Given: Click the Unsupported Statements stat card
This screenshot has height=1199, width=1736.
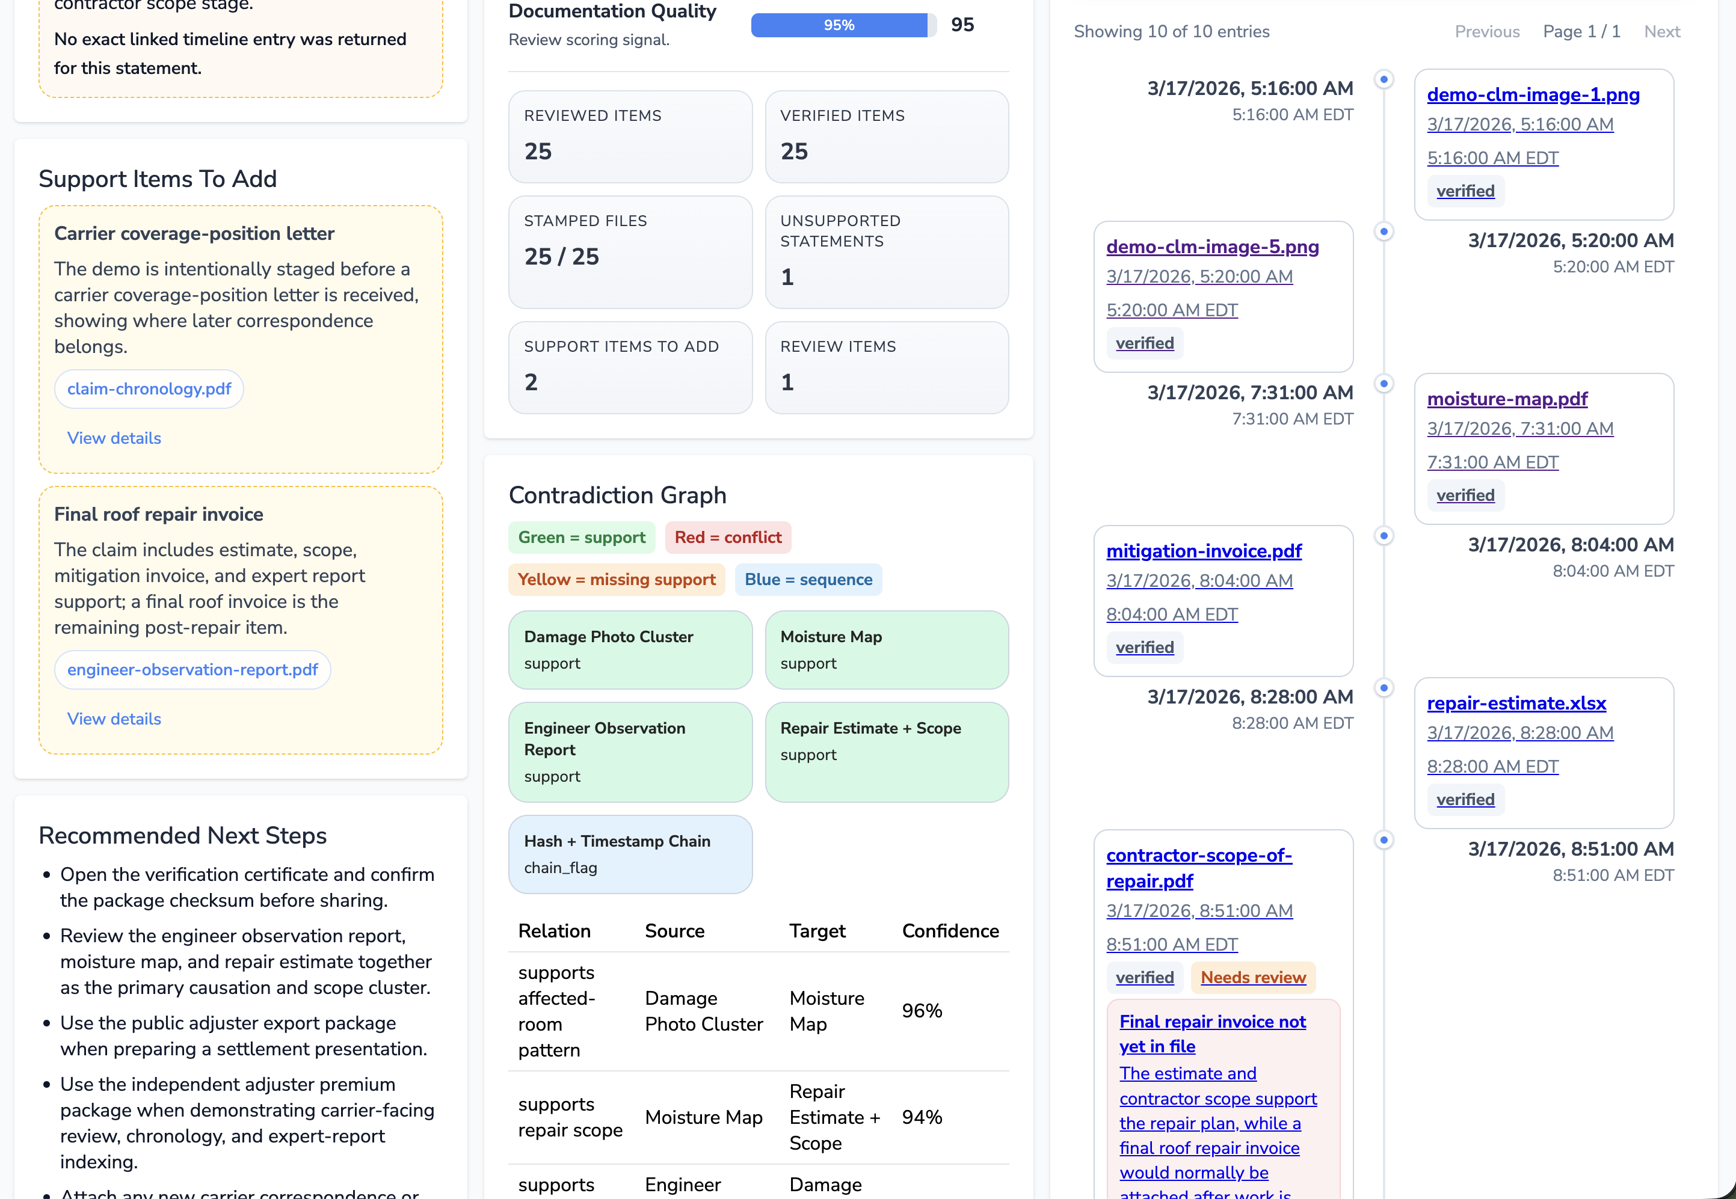Looking at the screenshot, I should [886, 253].
